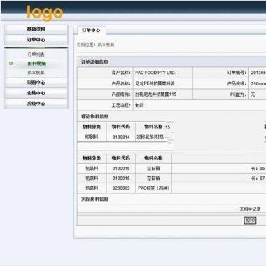Click the 订单编号 label

tap(237, 73)
